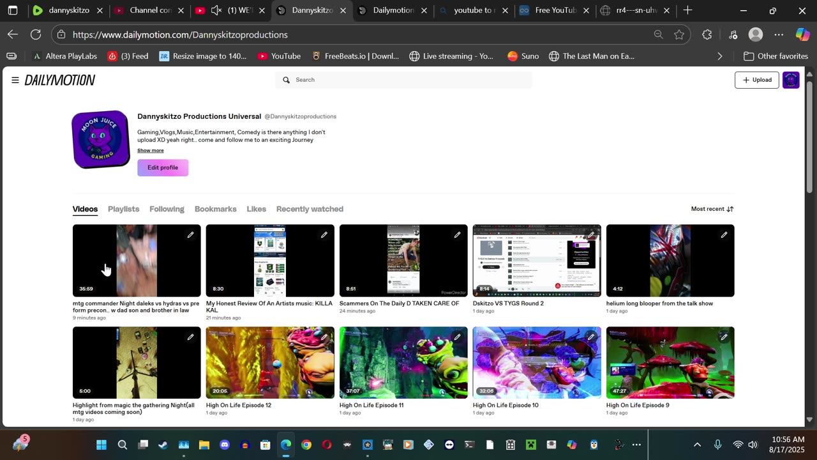Viewport: 817px width, 460px height.
Task: Click the browser back arrow
Action: 13,34
